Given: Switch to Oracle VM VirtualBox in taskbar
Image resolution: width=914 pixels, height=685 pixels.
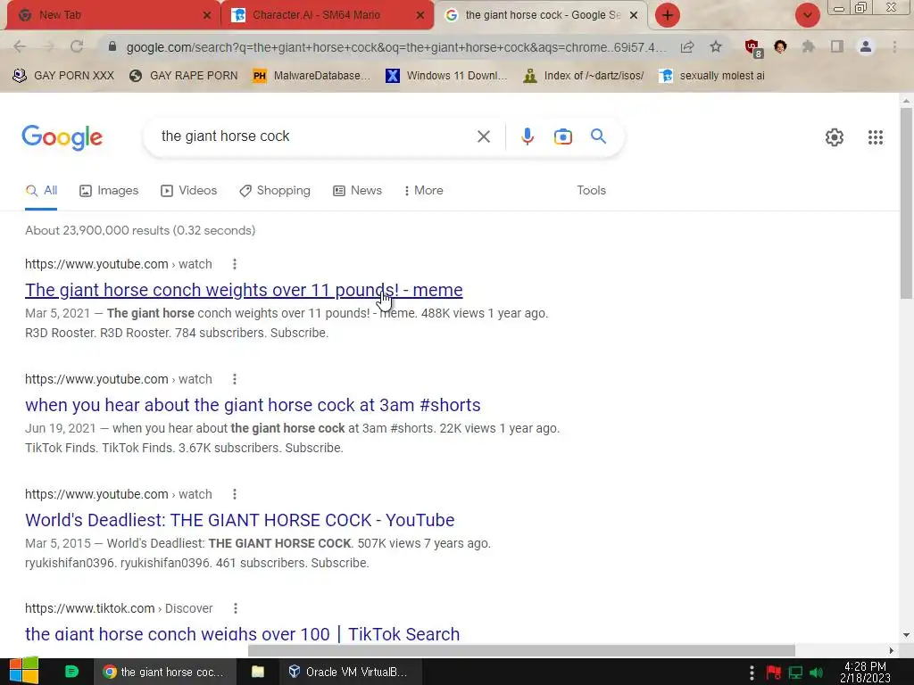Looking at the screenshot, I should point(349,672).
